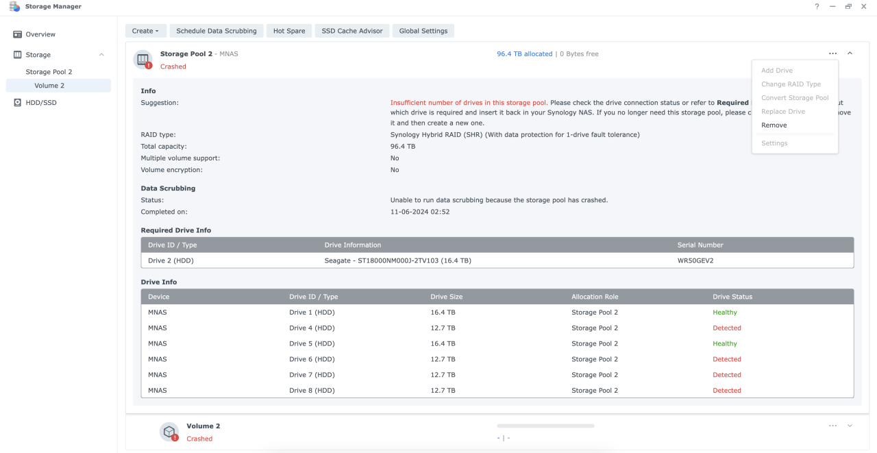Collapse the Storage tree in sidebar
The image size is (877, 453).
pyautogui.click(x=101, y=55)
